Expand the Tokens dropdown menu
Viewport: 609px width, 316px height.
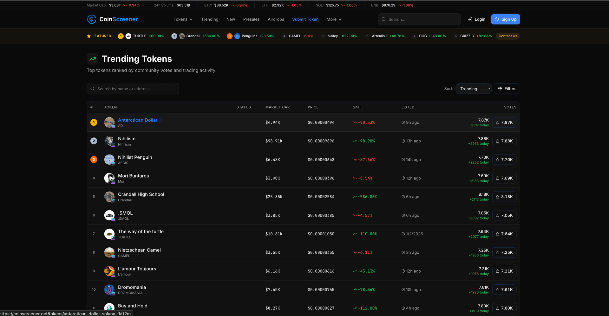(183, 19)
